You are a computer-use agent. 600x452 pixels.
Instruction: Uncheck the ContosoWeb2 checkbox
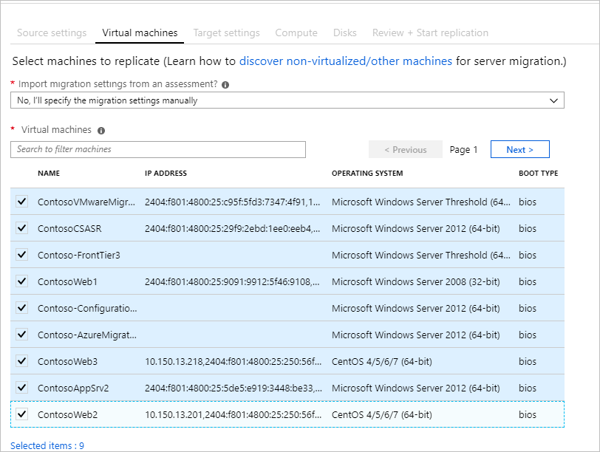click(x=22, y=414)
